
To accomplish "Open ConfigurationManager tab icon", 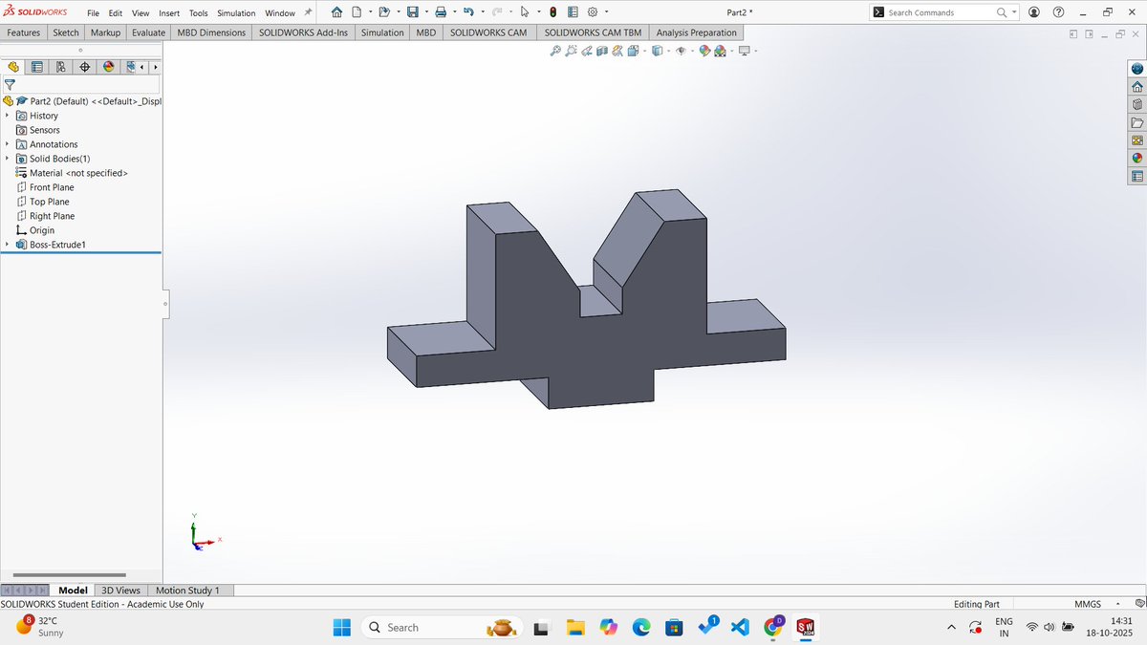I will tap(61, 67).
